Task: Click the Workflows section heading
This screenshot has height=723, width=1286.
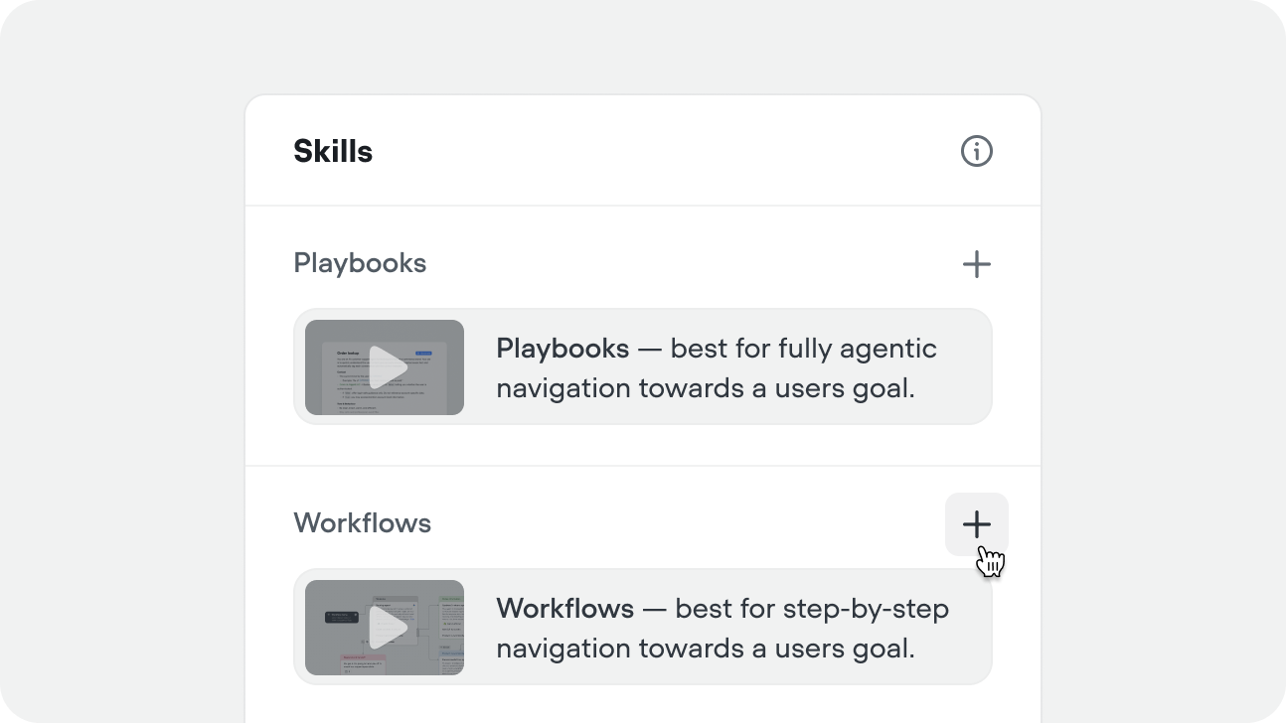Action: click(362, 523)
